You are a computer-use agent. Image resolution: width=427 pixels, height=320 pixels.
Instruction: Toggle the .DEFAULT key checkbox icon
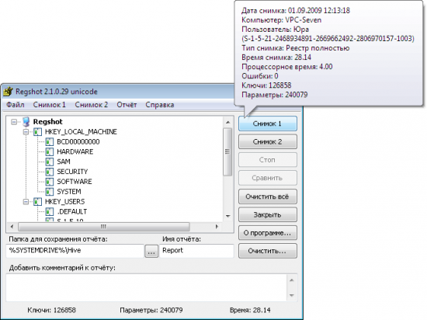click(50, 211)
